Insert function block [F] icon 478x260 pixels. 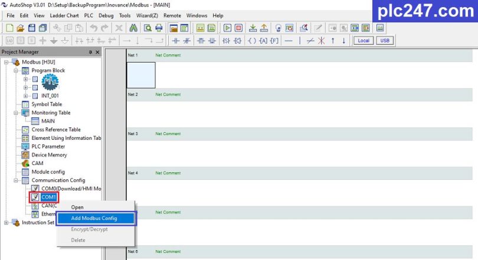click(x=274, y=41)
